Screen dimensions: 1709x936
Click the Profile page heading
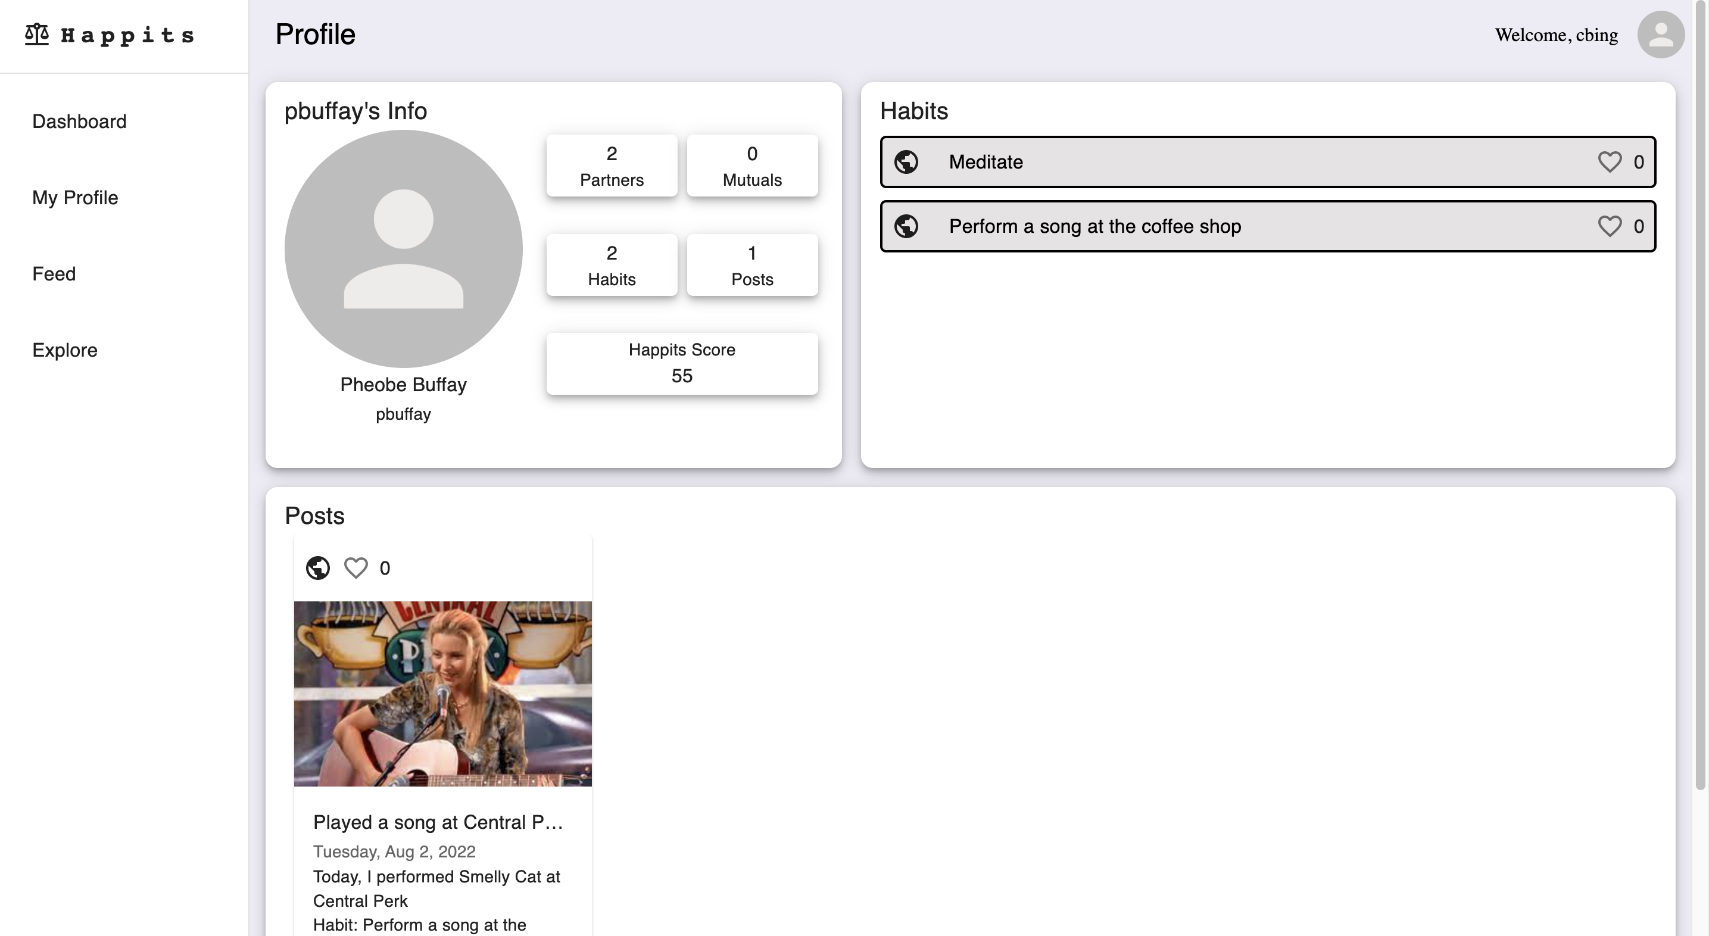coord(315,35)
